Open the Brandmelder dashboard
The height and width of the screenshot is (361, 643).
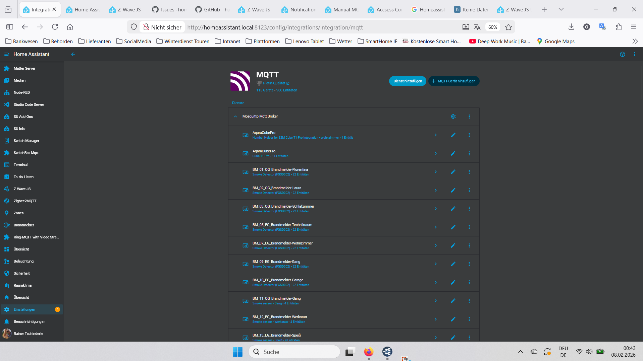[x=32, y=225]
